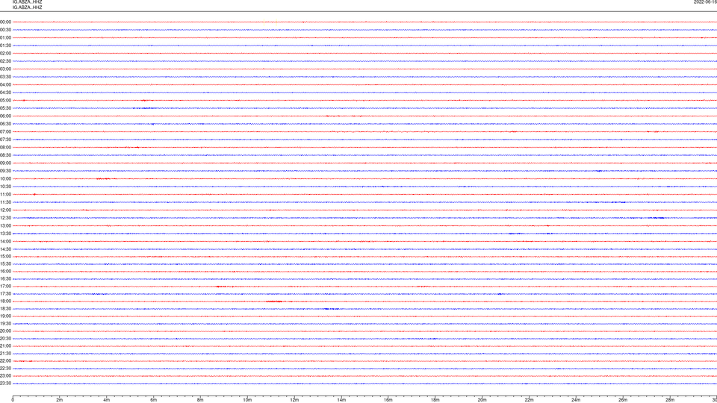Click the 10:00 row label

(5, 179)
